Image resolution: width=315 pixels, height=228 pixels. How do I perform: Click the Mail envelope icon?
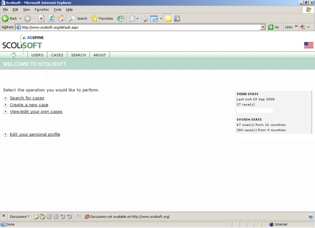(132, 18)
